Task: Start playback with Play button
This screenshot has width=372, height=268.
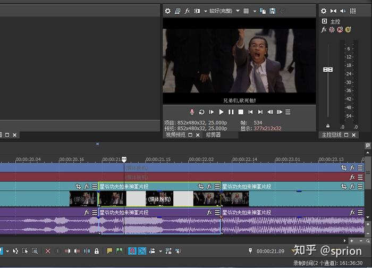Action: (221, 112)
